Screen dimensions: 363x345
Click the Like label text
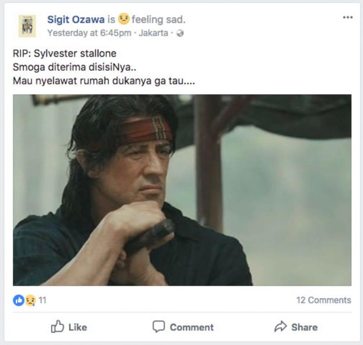click(x=78, y=327)
